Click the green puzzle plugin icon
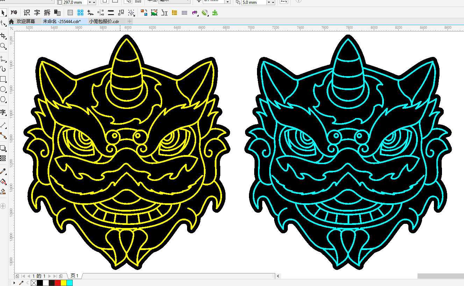 pyautogui.click(x=215, y=13)
